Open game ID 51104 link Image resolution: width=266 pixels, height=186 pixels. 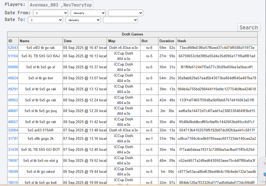pos(13,56)
